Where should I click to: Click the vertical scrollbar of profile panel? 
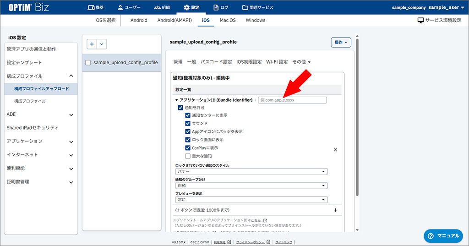[357, 117]
